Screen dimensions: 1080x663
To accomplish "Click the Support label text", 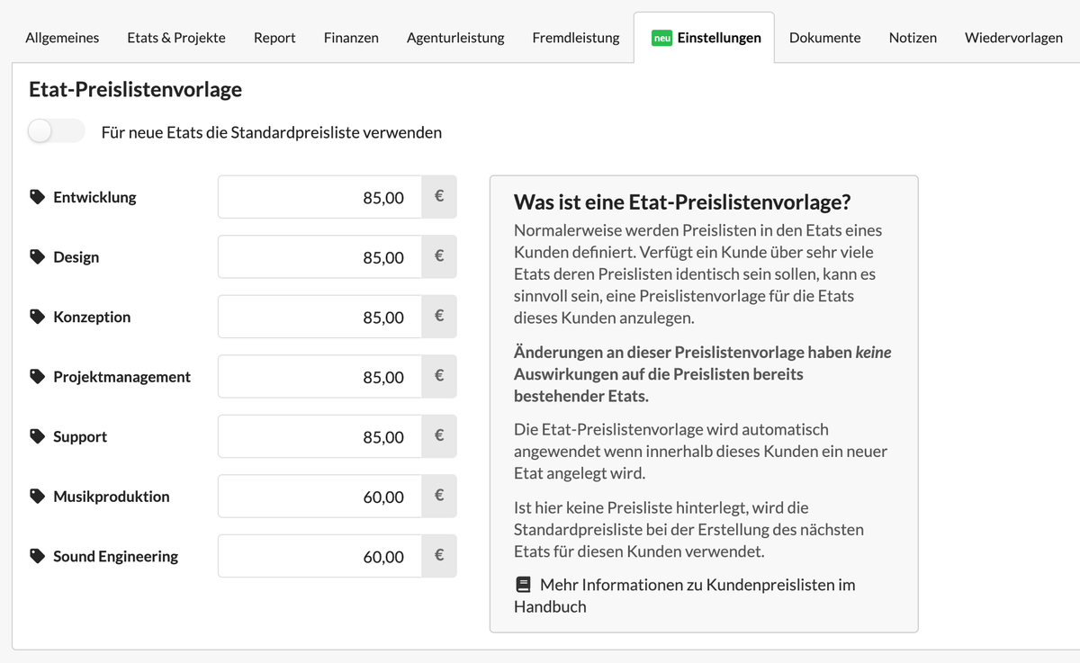I will coord(80,436).
